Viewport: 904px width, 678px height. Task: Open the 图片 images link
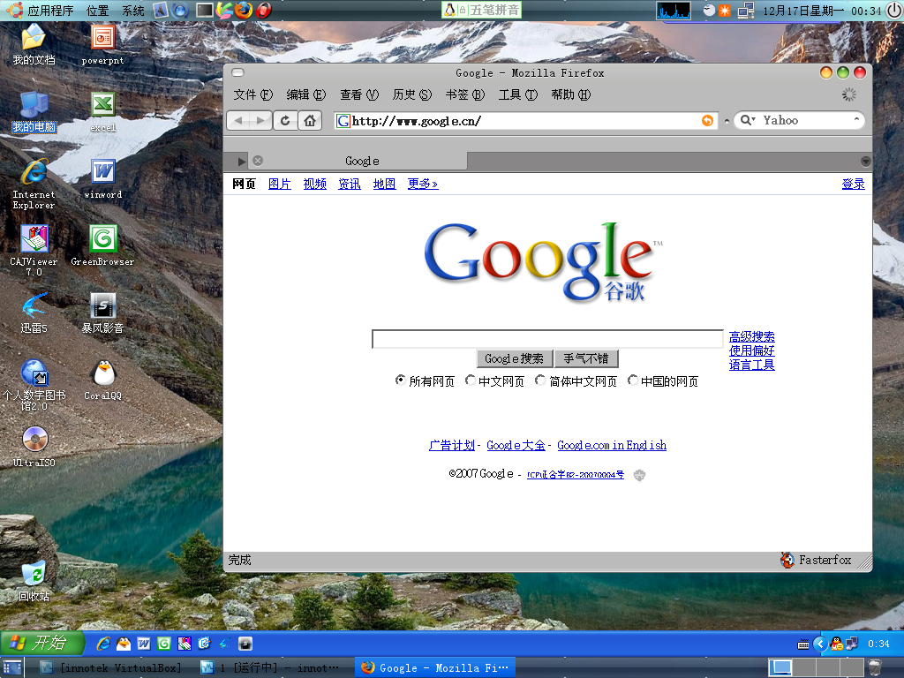(x=280, y=184)
